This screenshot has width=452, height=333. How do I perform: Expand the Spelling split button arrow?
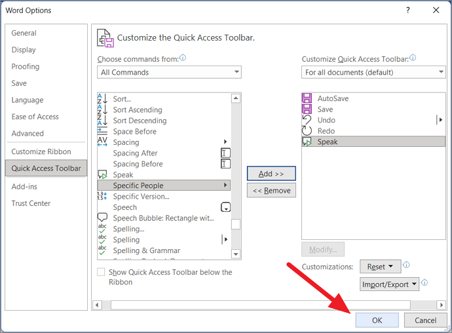226,239
